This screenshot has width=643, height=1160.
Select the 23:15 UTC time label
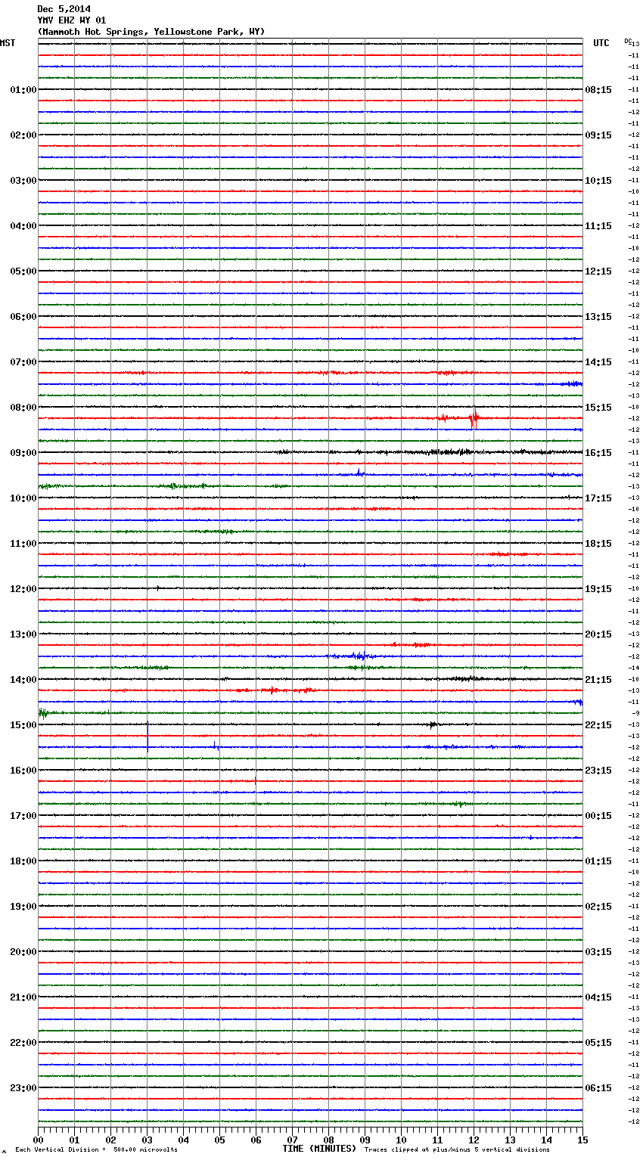pyautogui.click(x=598, y=771)
